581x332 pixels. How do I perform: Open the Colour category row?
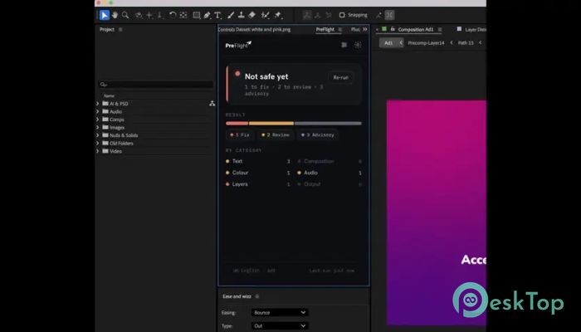point(258,173)
